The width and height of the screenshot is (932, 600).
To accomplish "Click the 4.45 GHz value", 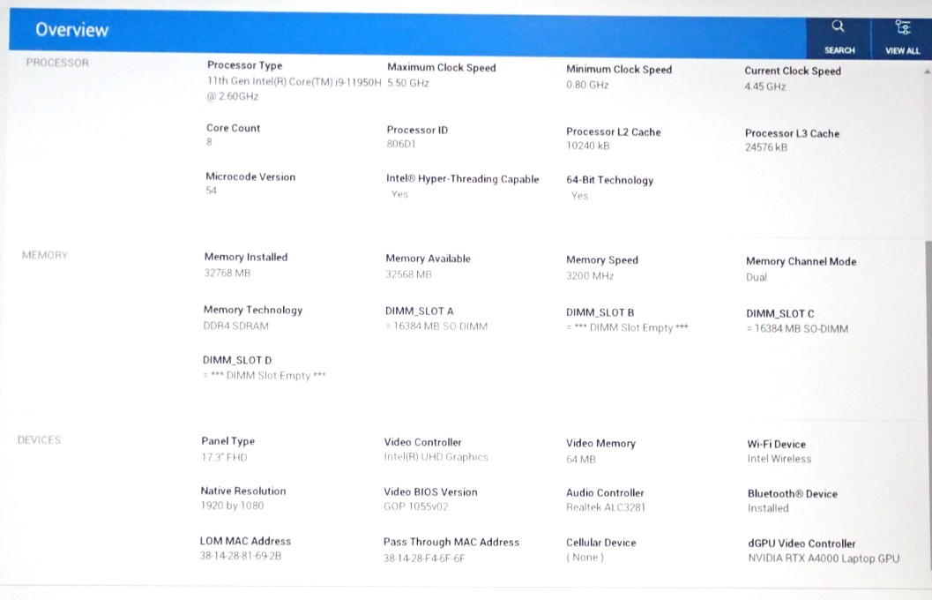I will (x=765, y=86).
